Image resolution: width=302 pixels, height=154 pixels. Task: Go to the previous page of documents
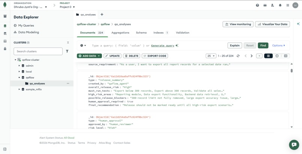(245, 56)
